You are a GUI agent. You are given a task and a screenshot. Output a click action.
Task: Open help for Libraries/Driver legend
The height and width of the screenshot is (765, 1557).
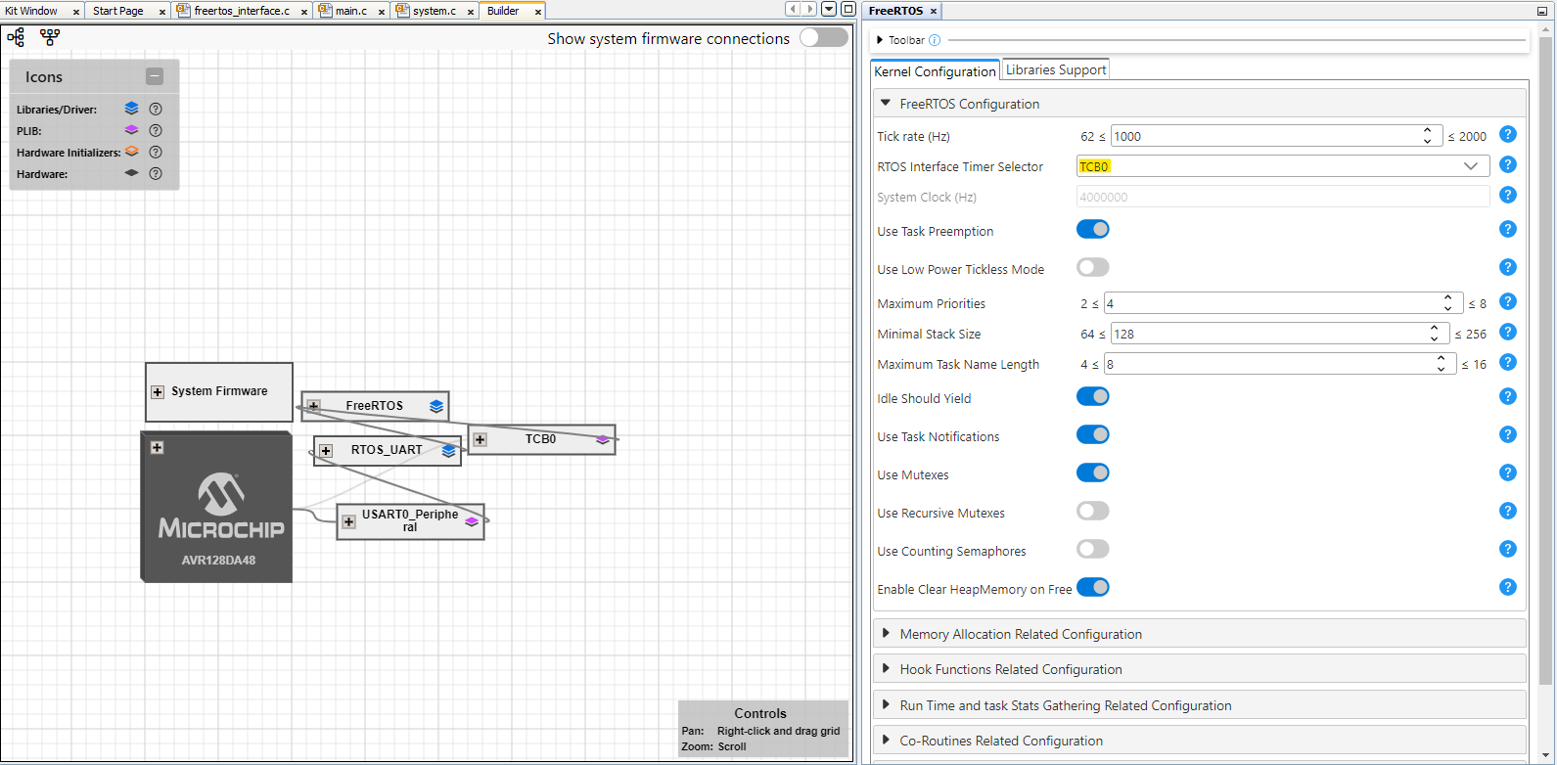(x=155, y=109)
